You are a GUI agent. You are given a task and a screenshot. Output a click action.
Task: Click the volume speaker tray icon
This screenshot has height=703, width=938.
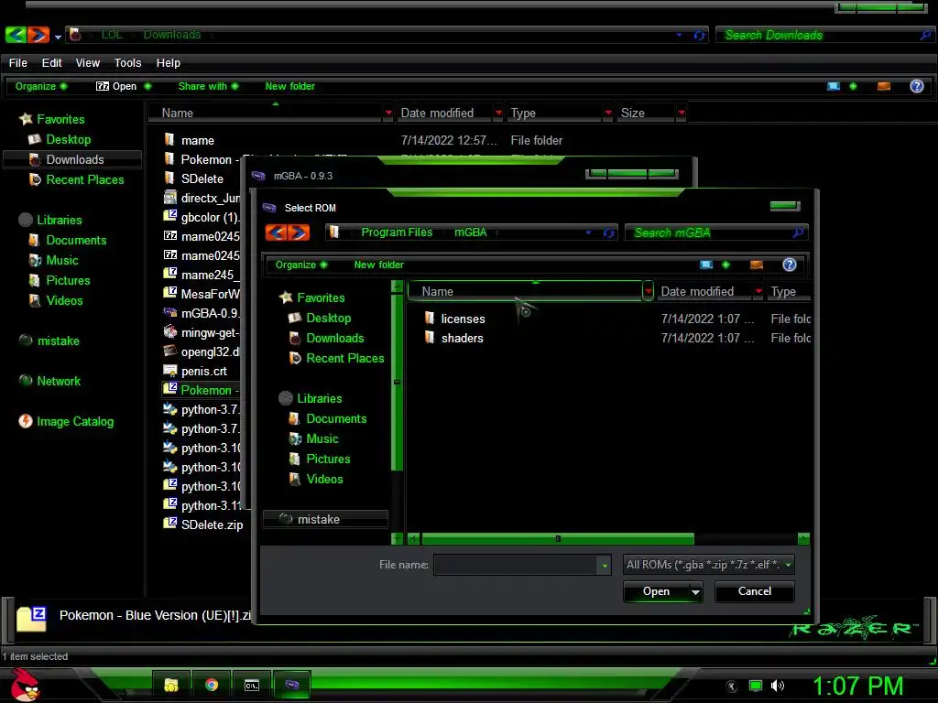tap(777, 686)
